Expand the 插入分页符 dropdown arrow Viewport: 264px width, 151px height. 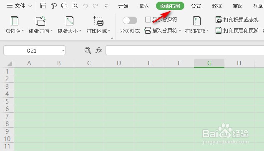click(x=180, y=30)
